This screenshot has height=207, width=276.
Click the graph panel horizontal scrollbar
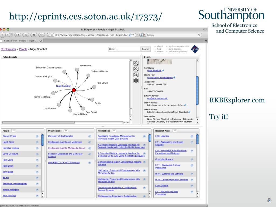tap(38, 122)
